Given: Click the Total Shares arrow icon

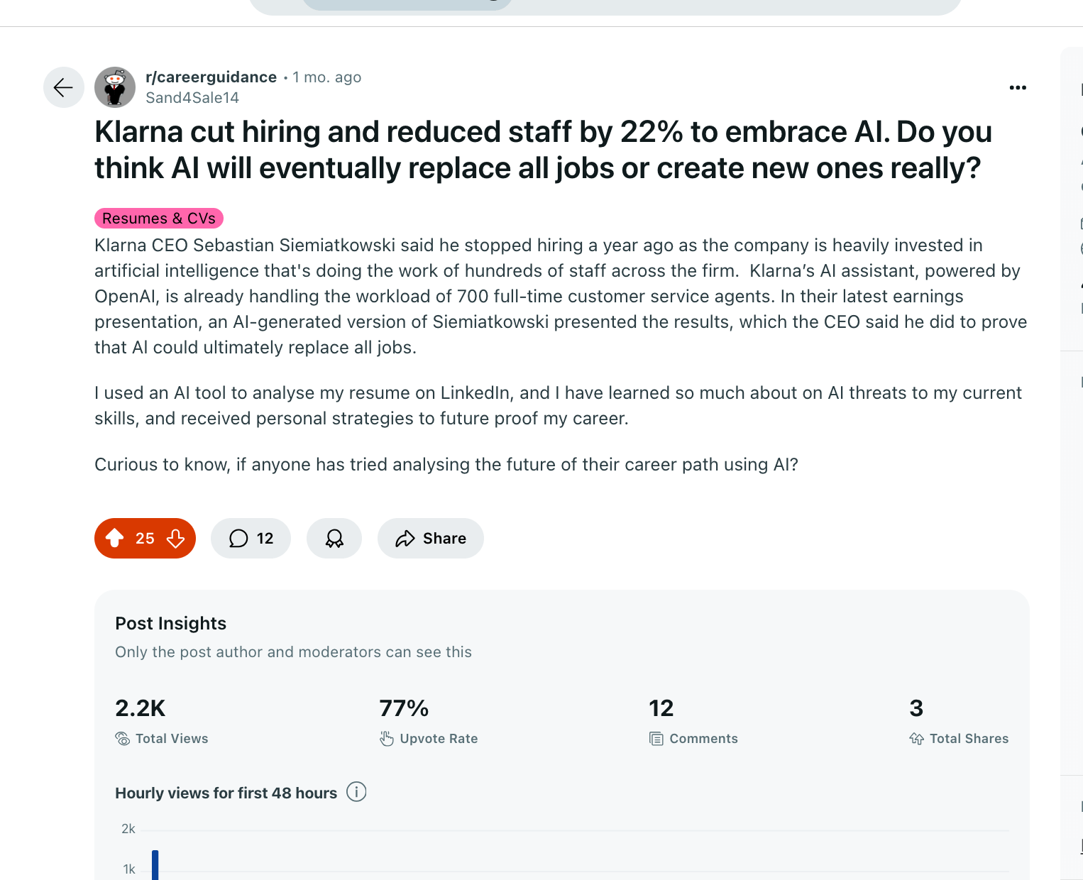Looking at the screenshot, I should click(917, 739).
